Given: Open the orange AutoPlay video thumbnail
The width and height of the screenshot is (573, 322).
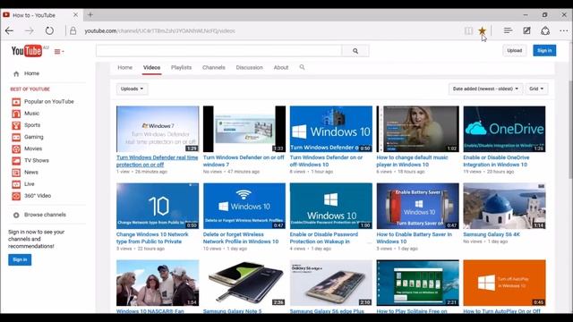Looking at the screenshot, I should (x=504, y=283).
